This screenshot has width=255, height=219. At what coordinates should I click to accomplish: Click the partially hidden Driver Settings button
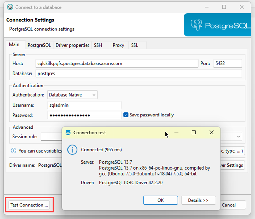click(233, 165)
